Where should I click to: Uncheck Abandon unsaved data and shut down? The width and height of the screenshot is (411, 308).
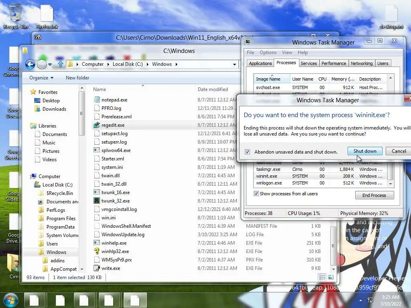click(247, 152)
